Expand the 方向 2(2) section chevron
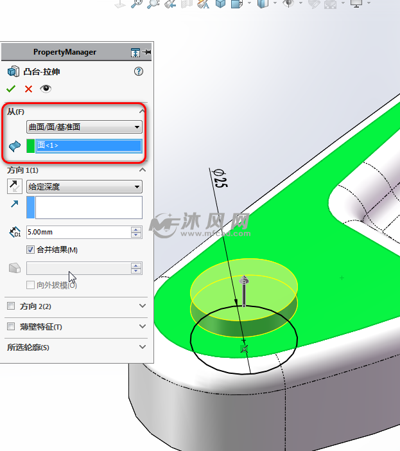The height and width of the screenshot is (451, 400). coord(143,306)
